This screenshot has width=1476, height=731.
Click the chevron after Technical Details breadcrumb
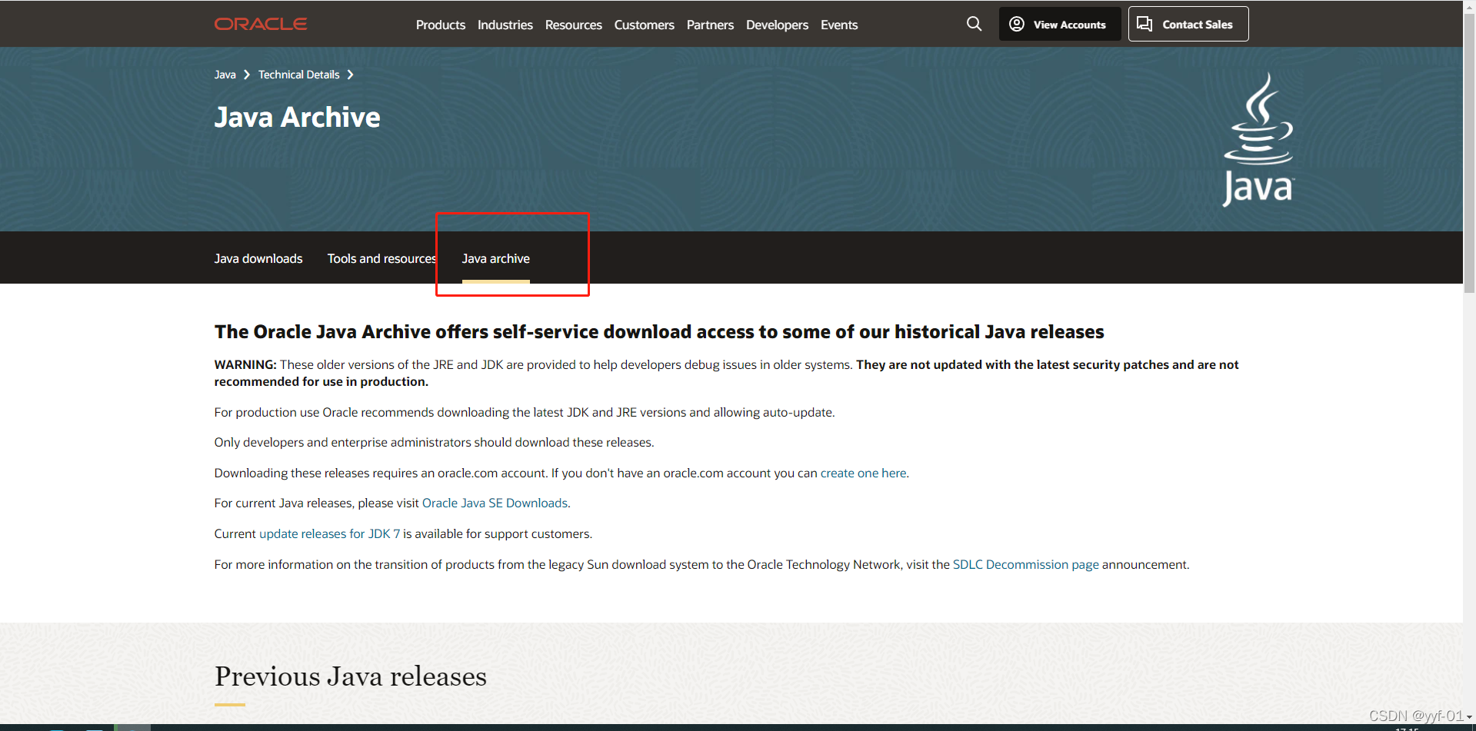(351, 75)
